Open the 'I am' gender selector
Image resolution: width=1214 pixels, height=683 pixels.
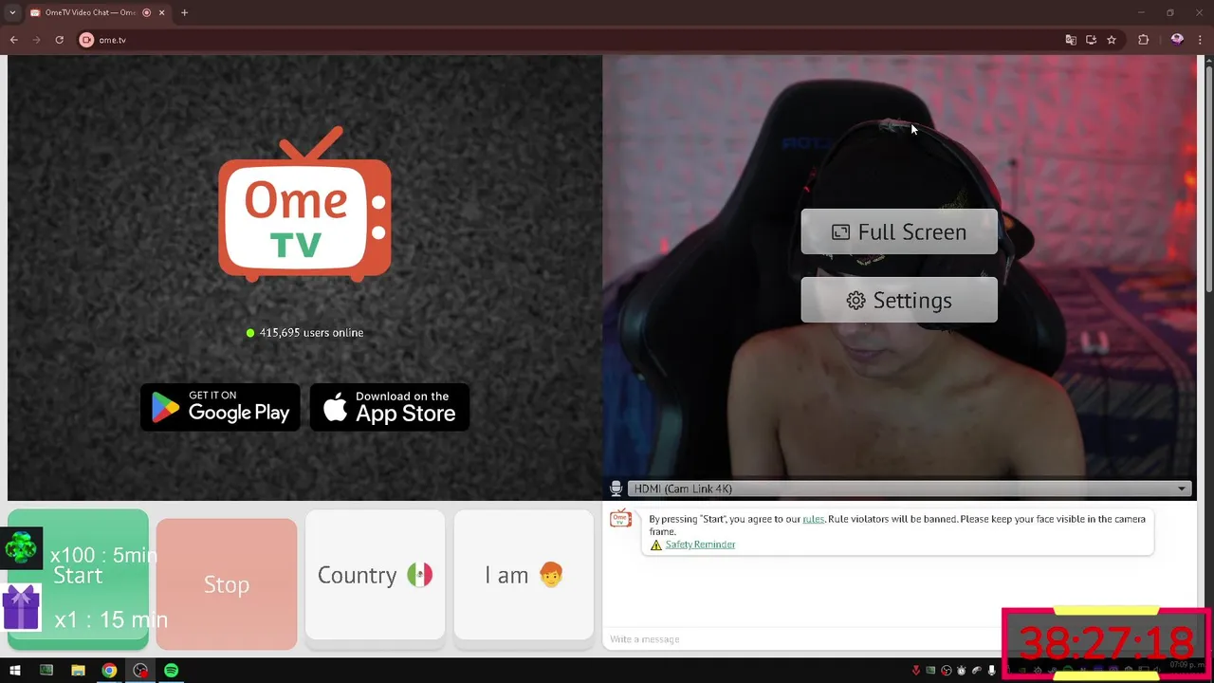tap(524, 575)
